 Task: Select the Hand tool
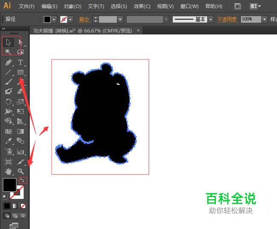(x=8, y=171)
